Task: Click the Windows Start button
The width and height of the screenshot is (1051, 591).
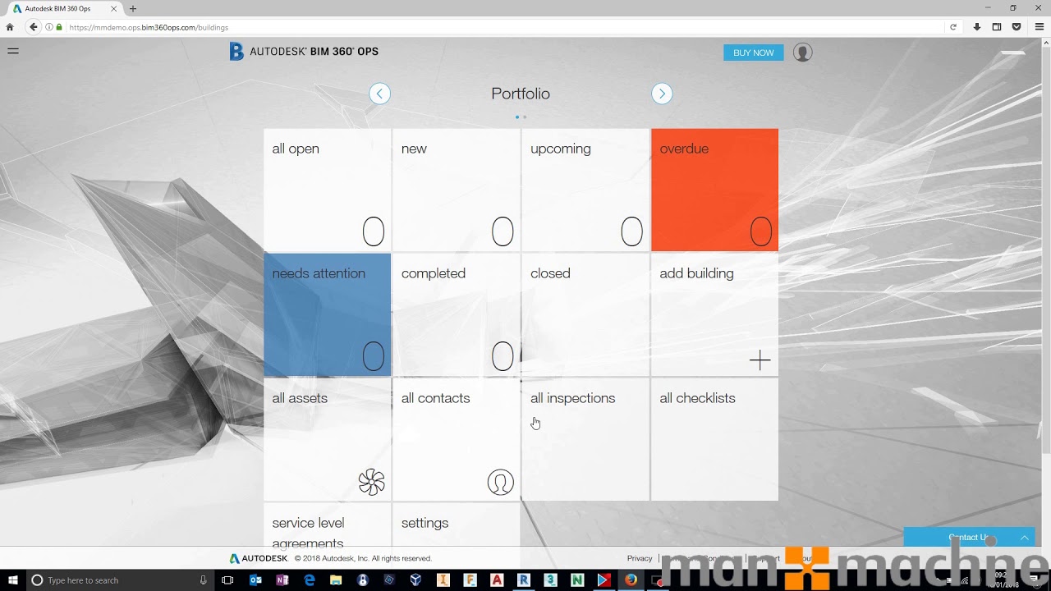Action: click(x=13, y=580)
